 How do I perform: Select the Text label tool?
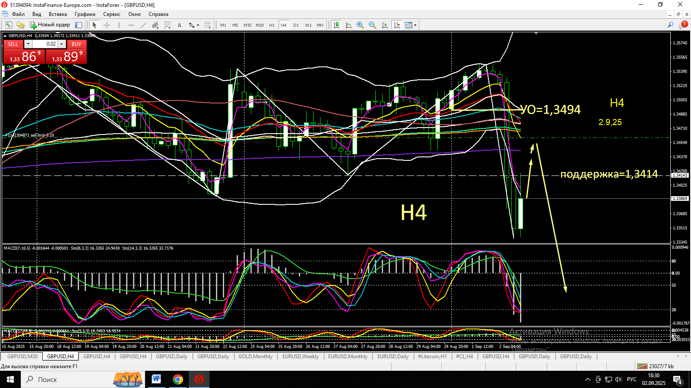[179, 25]
